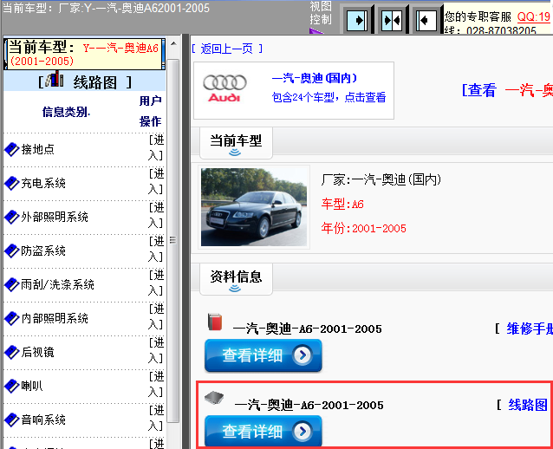Open 接地点 via its [进入] link

click(156, 147)
